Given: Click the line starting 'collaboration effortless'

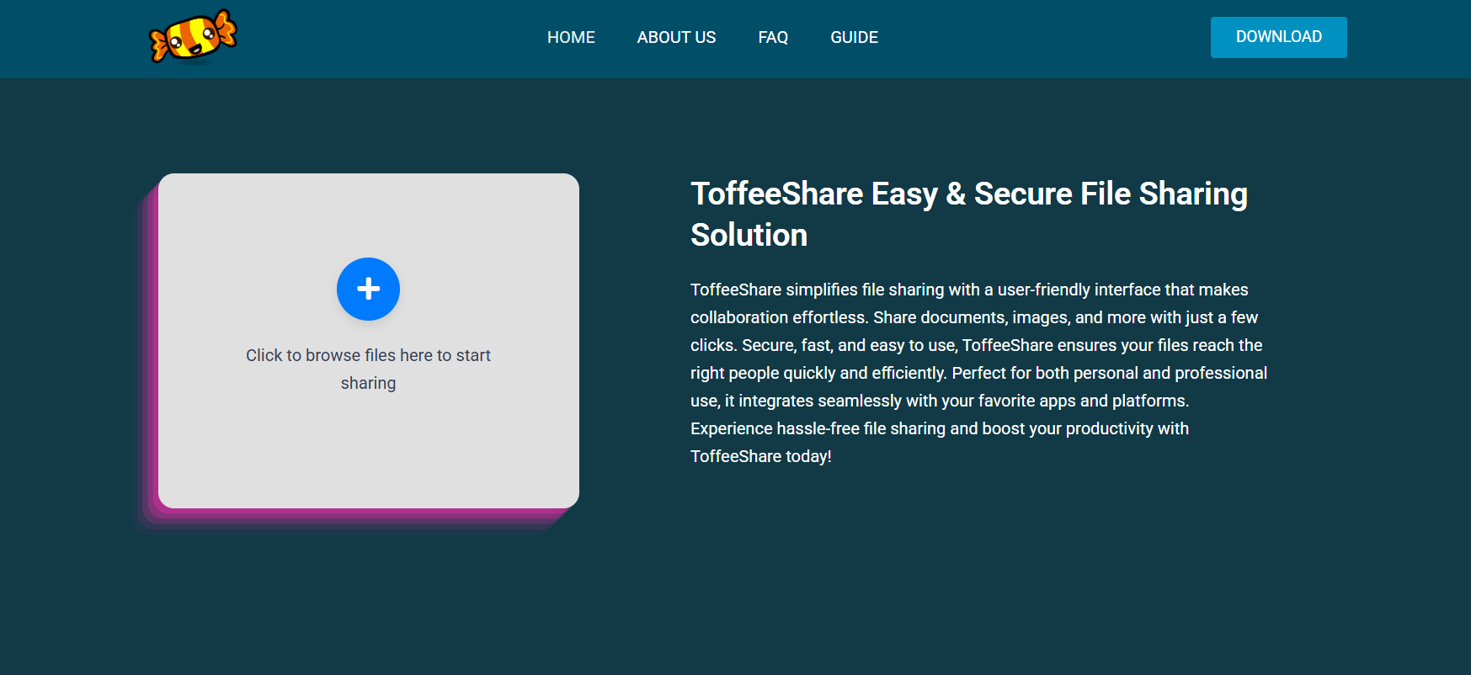Looking at the screenshot, I should [973, 317].
